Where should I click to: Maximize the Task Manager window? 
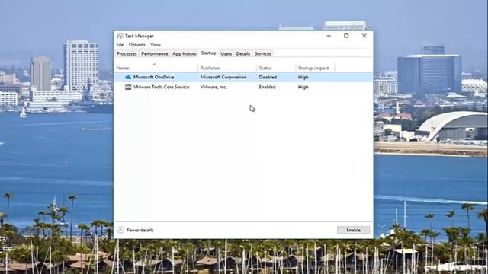346,36
